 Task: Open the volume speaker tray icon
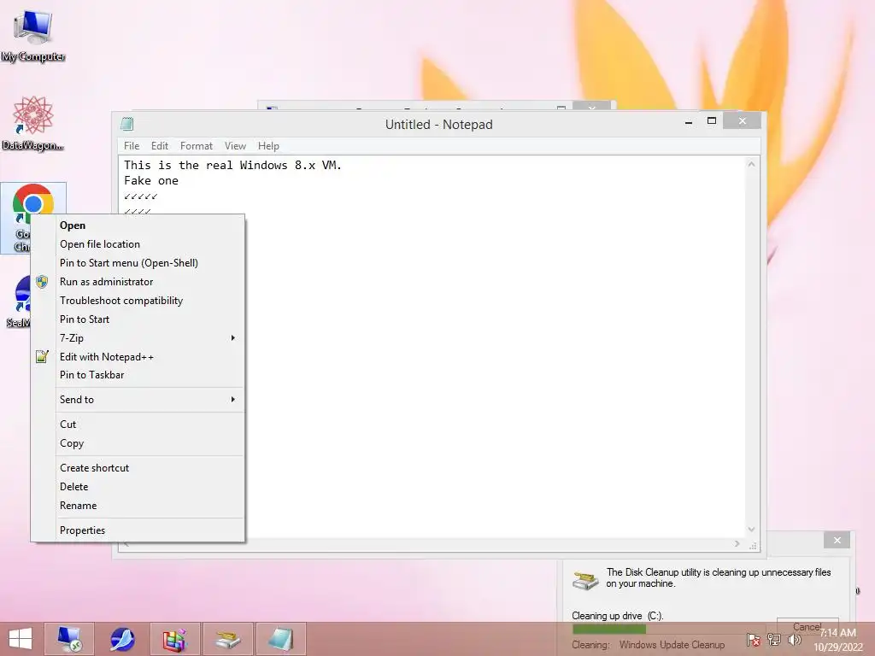coord(794,639)
